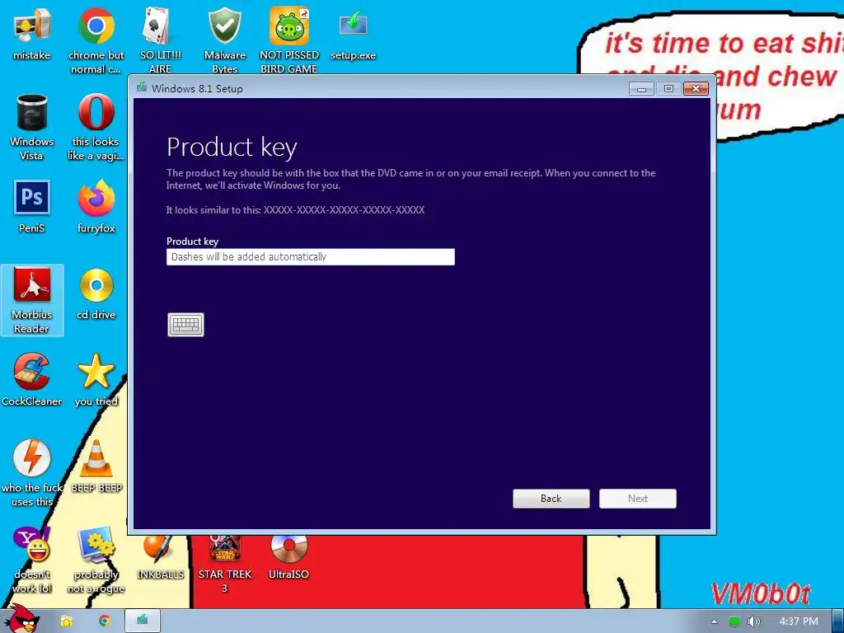Click the "Product key" heading text
Screen dimensions: 844x633
[x=232, y=148]
